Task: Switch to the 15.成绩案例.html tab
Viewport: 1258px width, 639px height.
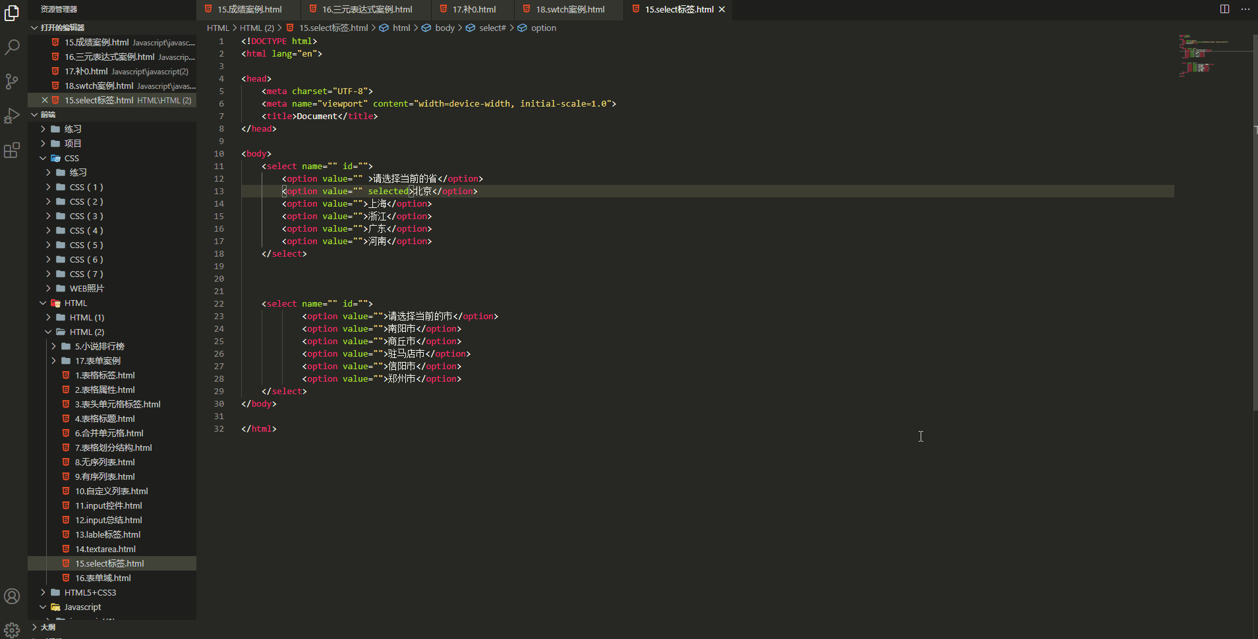Action: [248, 9]
